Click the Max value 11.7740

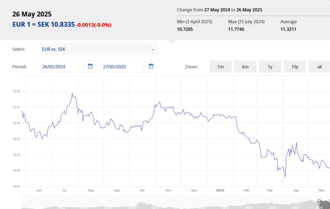point(236,29)
